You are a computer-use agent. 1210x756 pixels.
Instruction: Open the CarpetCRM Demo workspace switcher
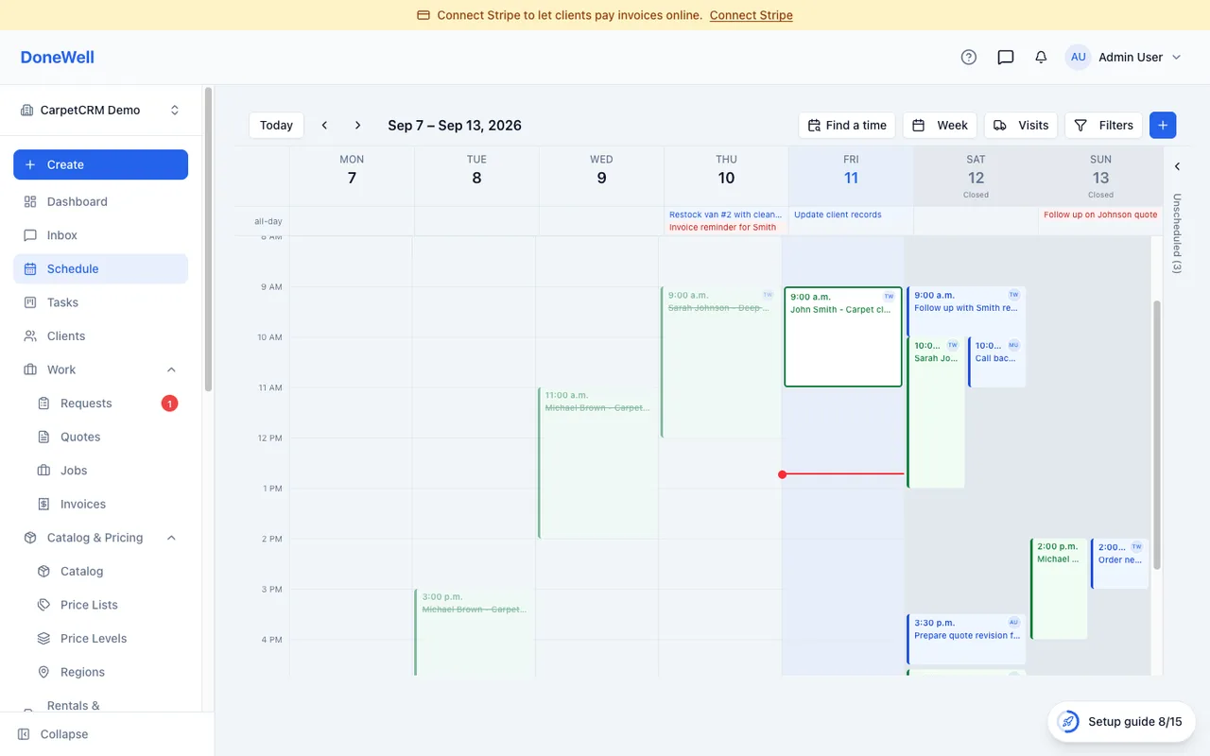click(100, 110)
